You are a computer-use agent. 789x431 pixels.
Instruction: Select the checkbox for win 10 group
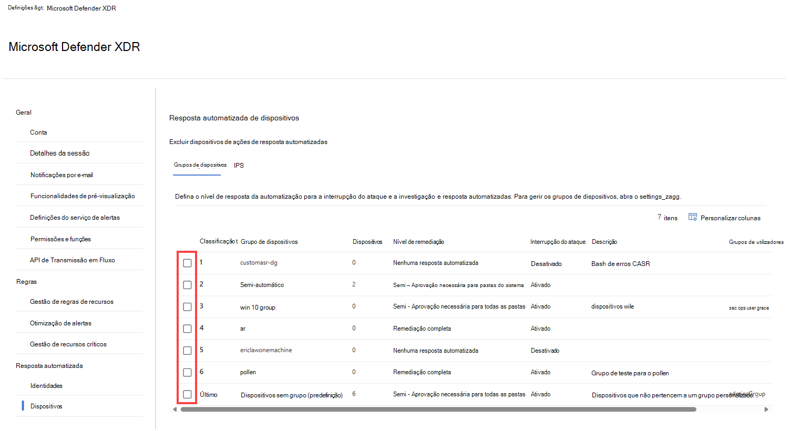[x=187, y=306]
